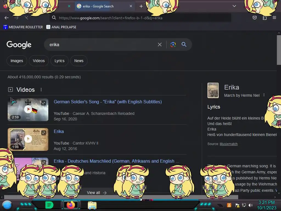Image resolution: width=281 pixels, height=211 pixels.
Task: Open German Soldier's Song "Erika" video link
Action: click(108, 102)
